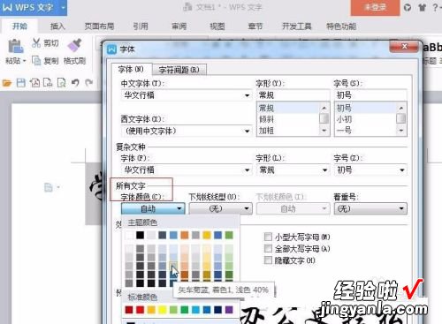Open the 审阅 ribbon tab
442x324 pixels.
point(179,26)
